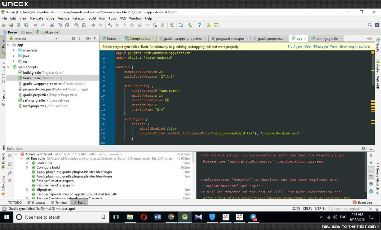The width and height of the screenshot is (381, 230).
Task: Switch to the Compile.class editor tab
Action: [140, 39]
